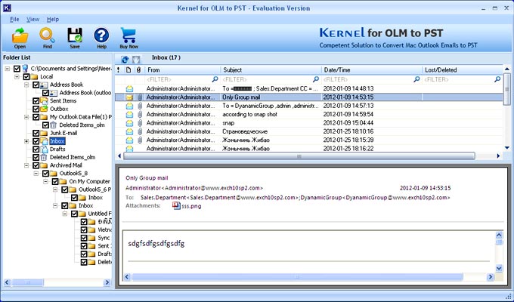Click the importance exclamation column header
The height and width of the screenshot is (302, 514).
coord(119,69)
